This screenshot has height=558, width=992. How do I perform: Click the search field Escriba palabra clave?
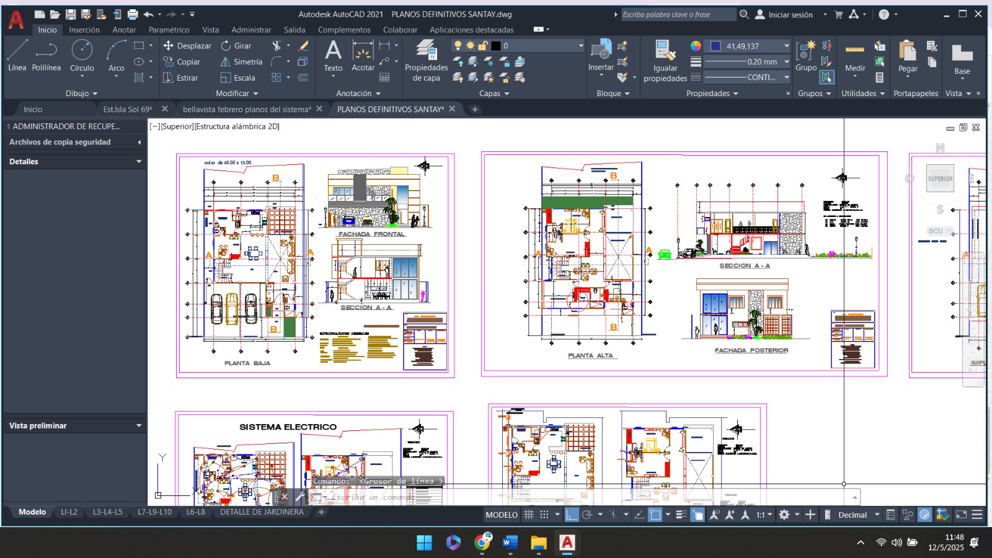[x=678, y=15]
